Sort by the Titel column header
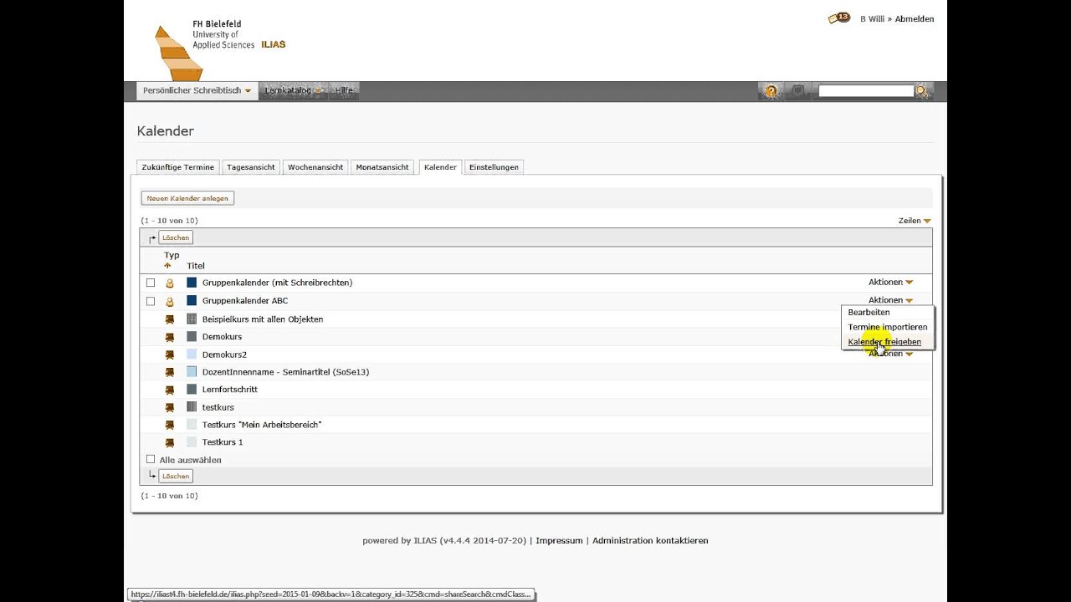 (x=196, y=266)
